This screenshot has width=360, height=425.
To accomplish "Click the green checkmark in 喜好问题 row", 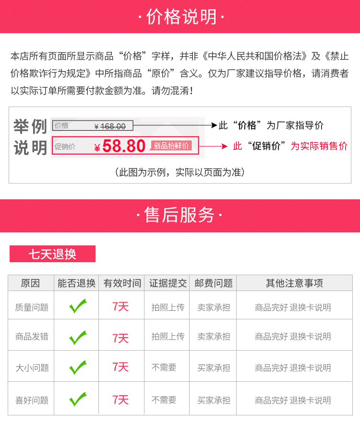I will click(x=78, y=399).
